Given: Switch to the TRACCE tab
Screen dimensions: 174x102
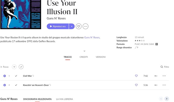Looking at the screenshot, I should coord(68,57).
